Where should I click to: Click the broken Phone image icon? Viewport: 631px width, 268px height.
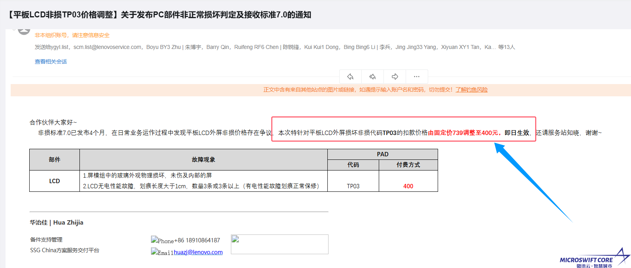(x=154, y=240)
